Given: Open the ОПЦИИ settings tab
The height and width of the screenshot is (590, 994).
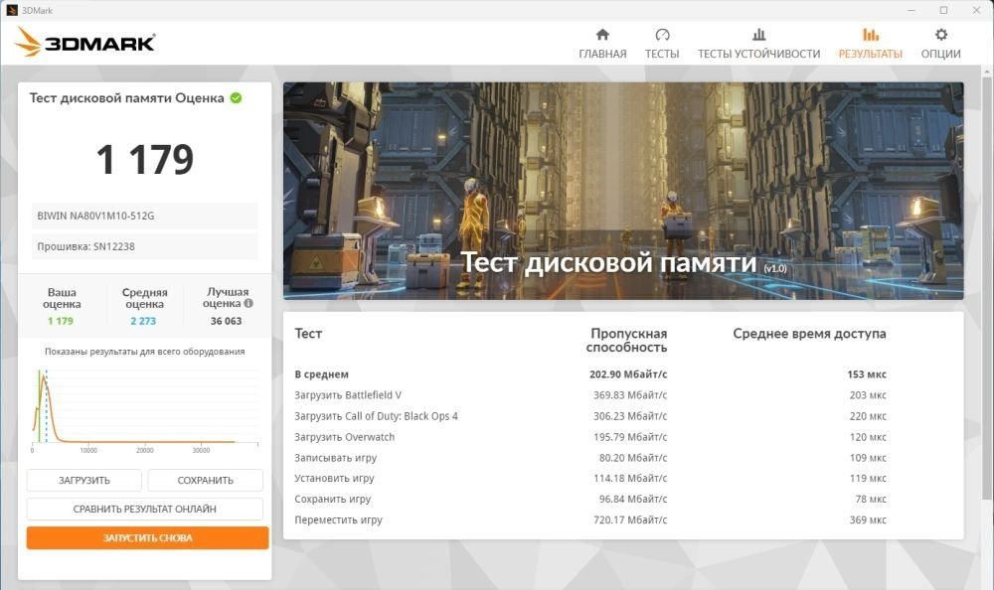Looking at the screenshot, I should coord(940,44).
